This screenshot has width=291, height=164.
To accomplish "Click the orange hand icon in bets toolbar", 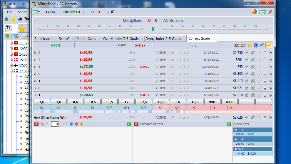I will [x=42, y=124].
